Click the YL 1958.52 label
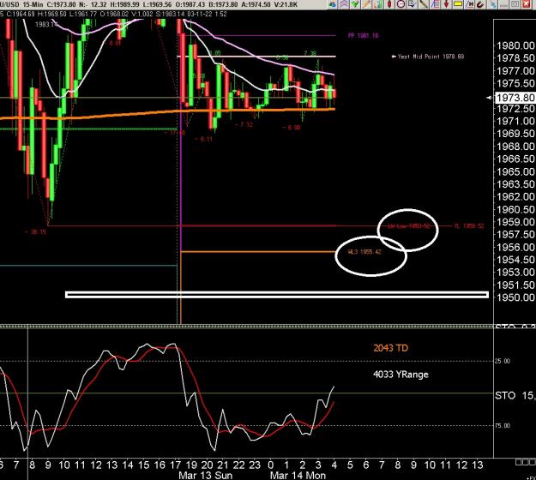536x480 pixels. (469, 225)
